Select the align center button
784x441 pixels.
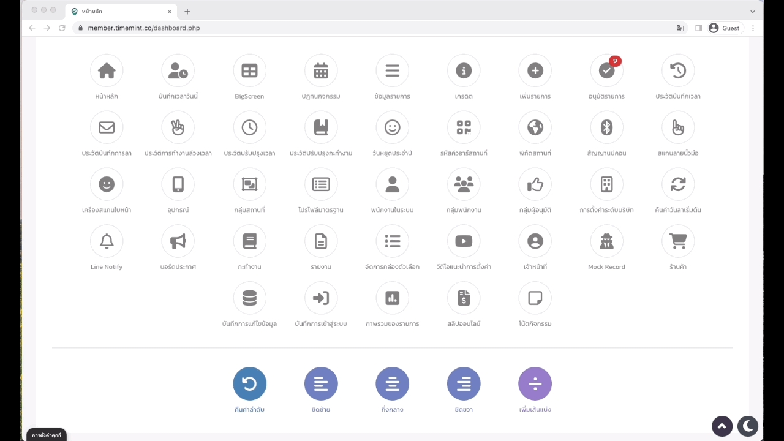pos(392,384)
